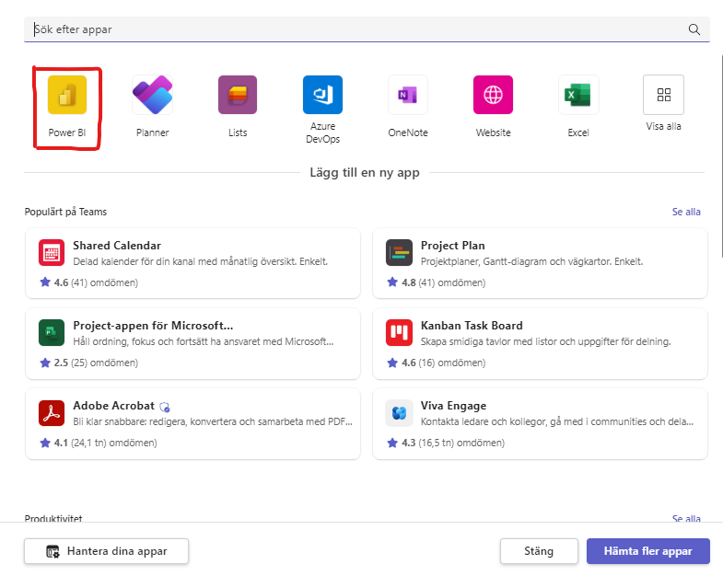Click the Stäng button

click(x=539, y=551)
